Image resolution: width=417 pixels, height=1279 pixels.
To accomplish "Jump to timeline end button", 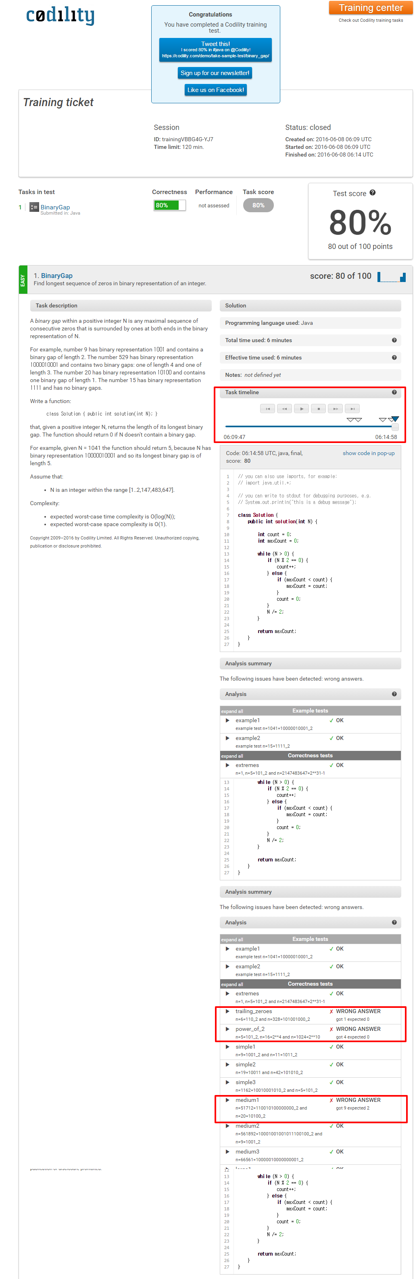I will pyautogui.click(x=352, y=409).
